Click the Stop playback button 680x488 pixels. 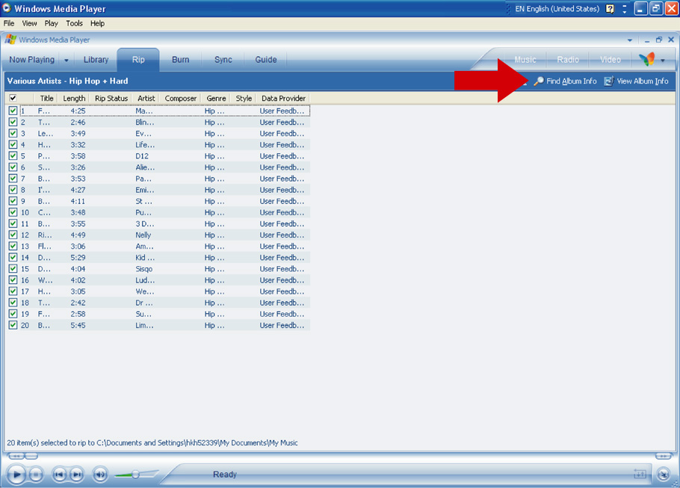point(36,475)
